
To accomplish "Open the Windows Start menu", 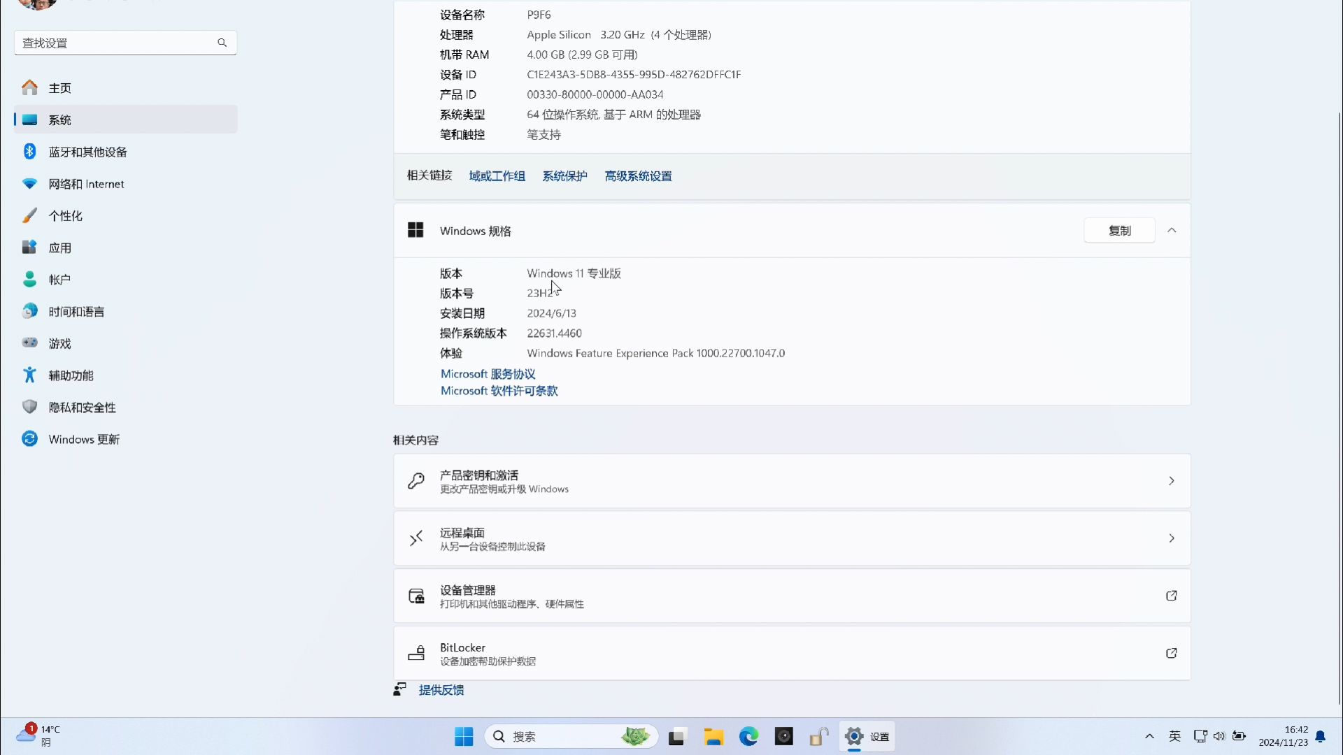I will (464, 736).
